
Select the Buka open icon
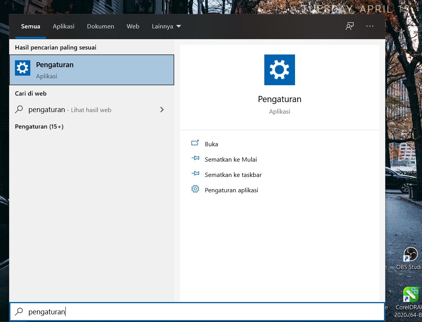(x=196, y=143)
